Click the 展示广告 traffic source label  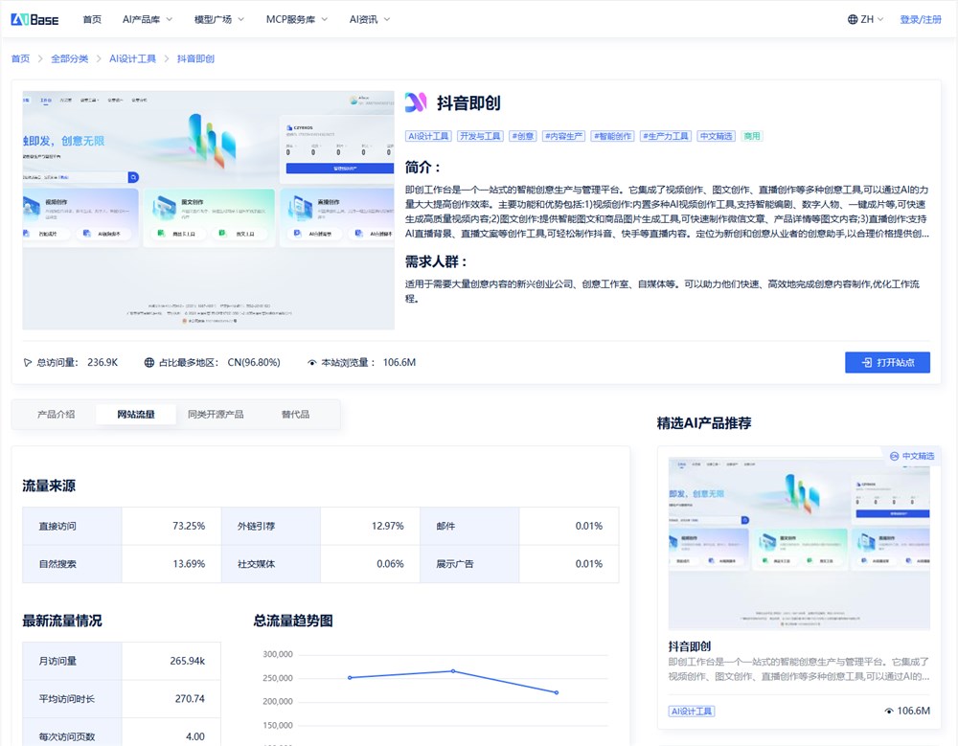tap(455, 564)
